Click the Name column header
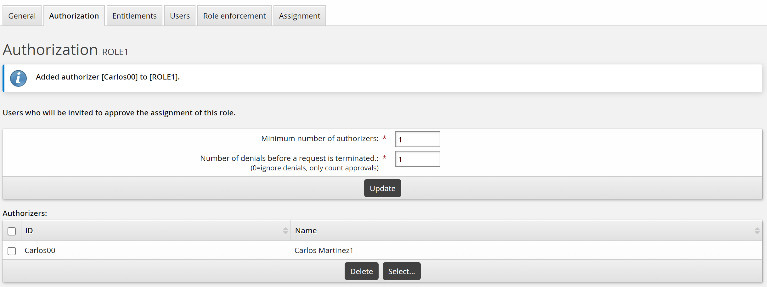 point(306,231)
